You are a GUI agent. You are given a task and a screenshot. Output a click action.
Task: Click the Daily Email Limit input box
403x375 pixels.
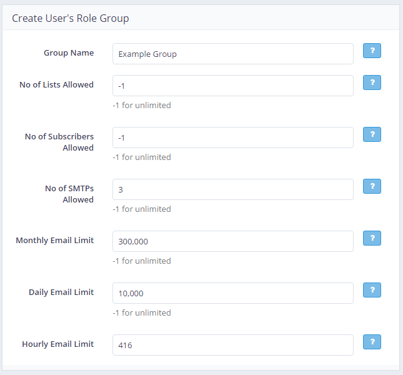click(x=232, y=293)
